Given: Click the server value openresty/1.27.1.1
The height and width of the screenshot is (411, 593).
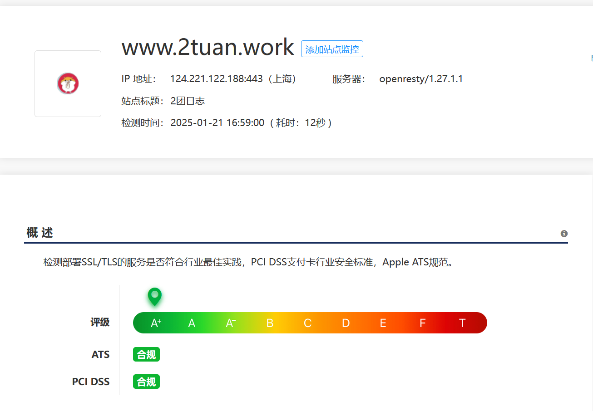Looking at the screenshot, I should pos(421,79).
